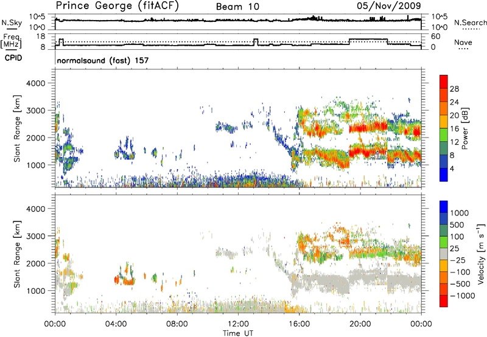
Task: Click the 'Beam 10' label
Action: click(237, 7)
